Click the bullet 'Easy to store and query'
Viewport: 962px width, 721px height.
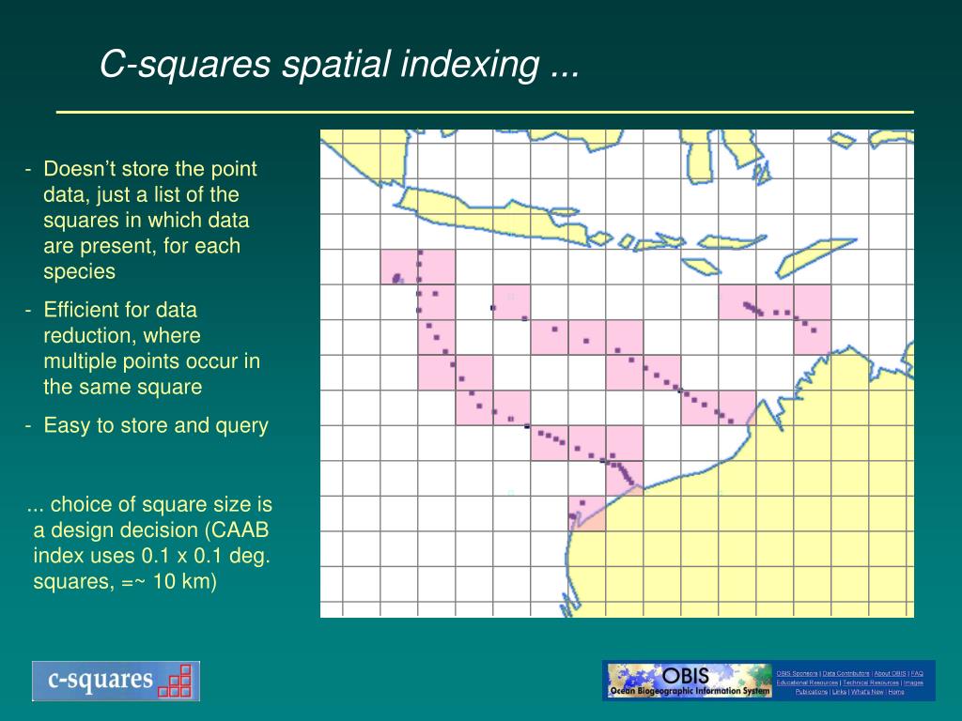click(x=147, y=425)
